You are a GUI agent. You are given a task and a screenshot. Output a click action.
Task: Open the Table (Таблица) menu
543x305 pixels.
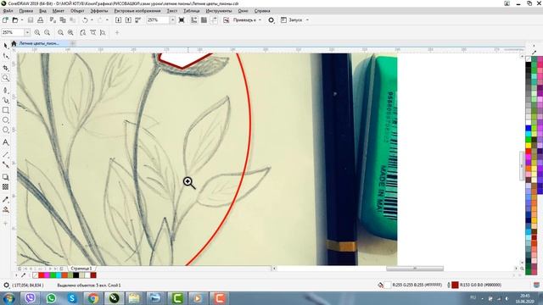click(x=192, y=11)
